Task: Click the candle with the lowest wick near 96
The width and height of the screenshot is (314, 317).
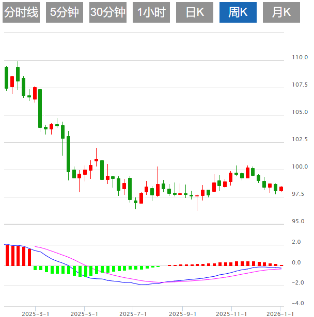Action: tap(197, 196)
